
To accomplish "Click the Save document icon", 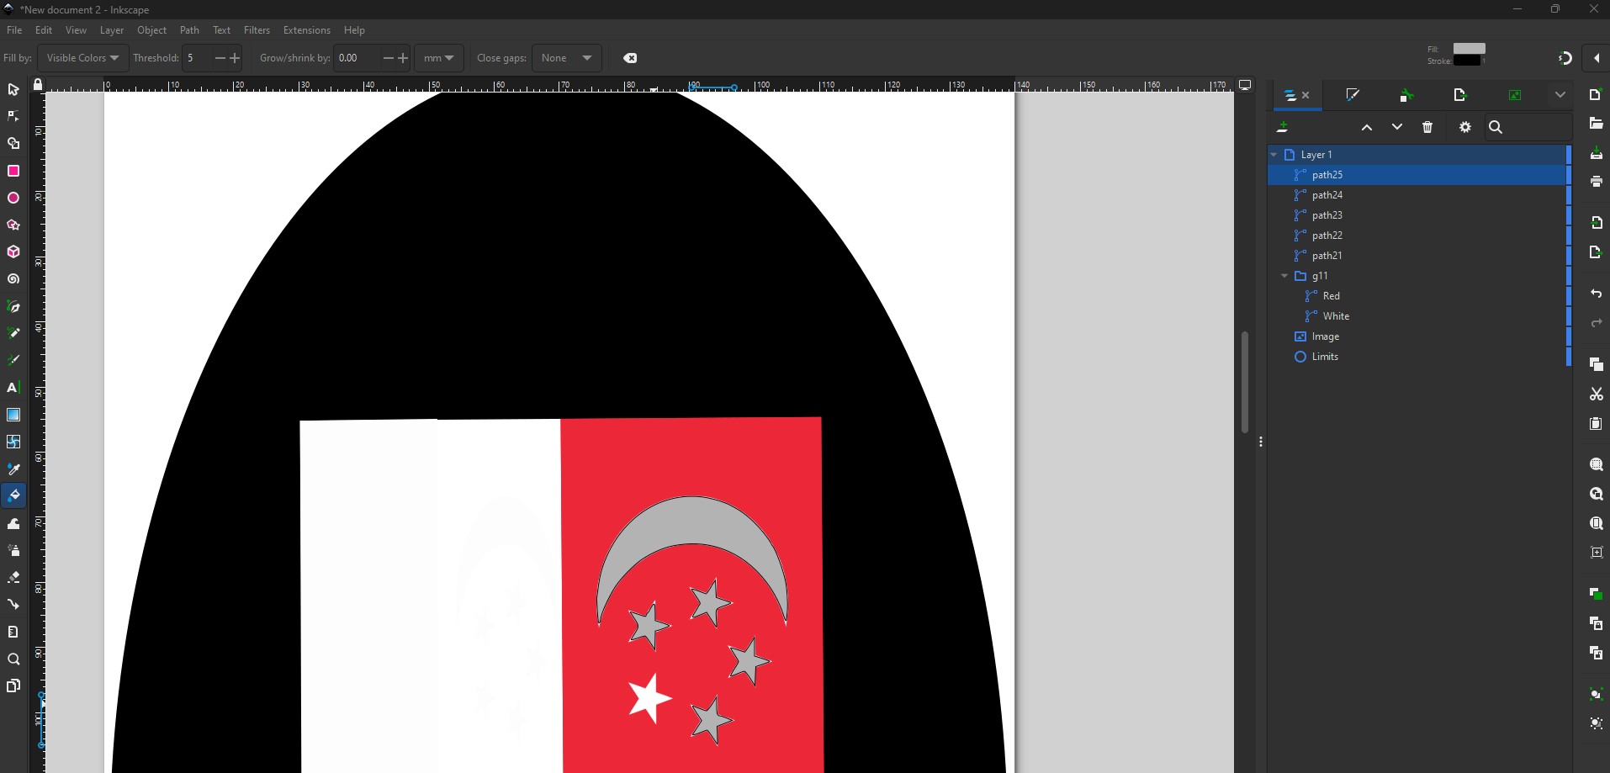I will point(1596,153).
